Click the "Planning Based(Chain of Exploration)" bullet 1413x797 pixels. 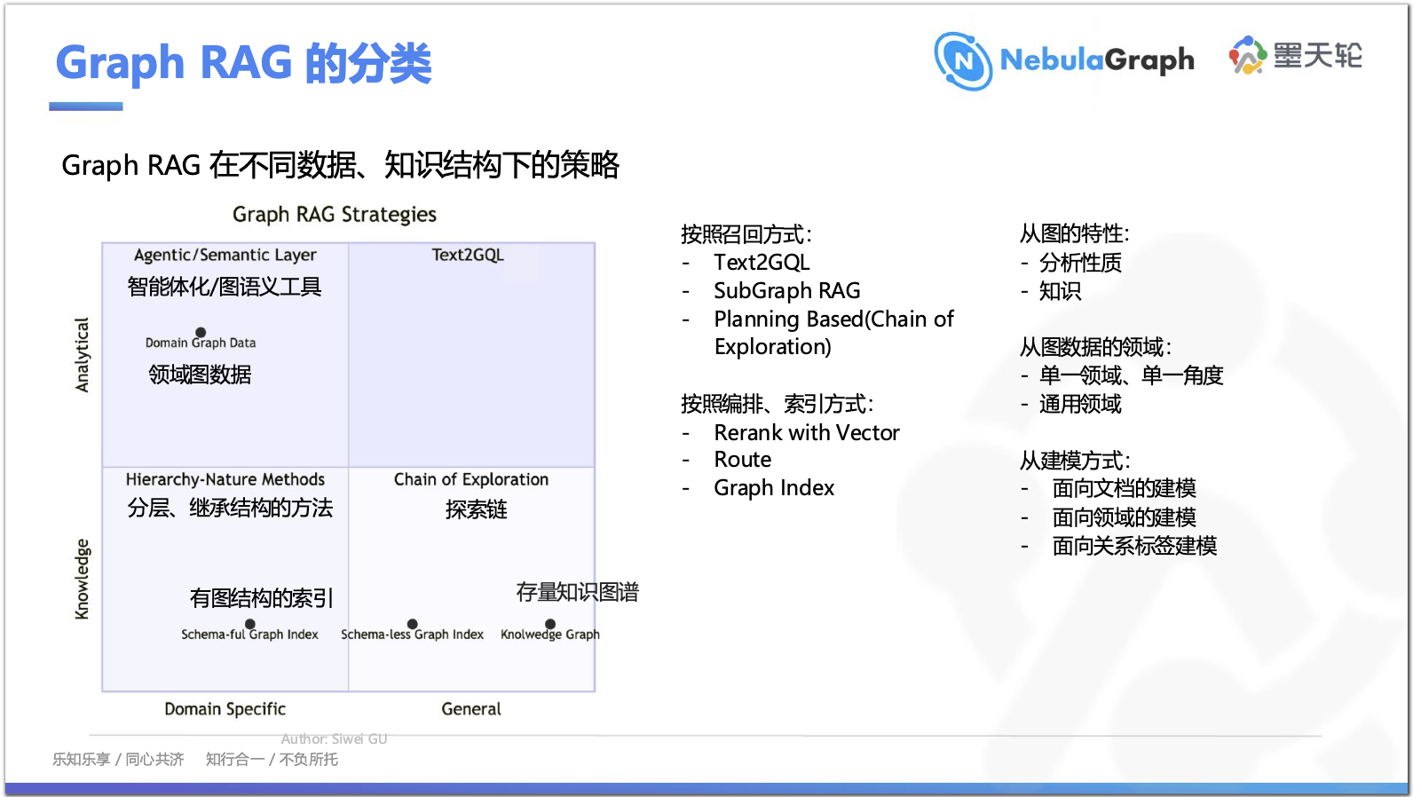pyautogui.click(x=833, y=333)
